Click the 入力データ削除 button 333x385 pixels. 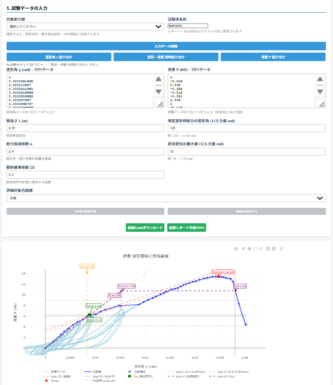coord(166,46)
